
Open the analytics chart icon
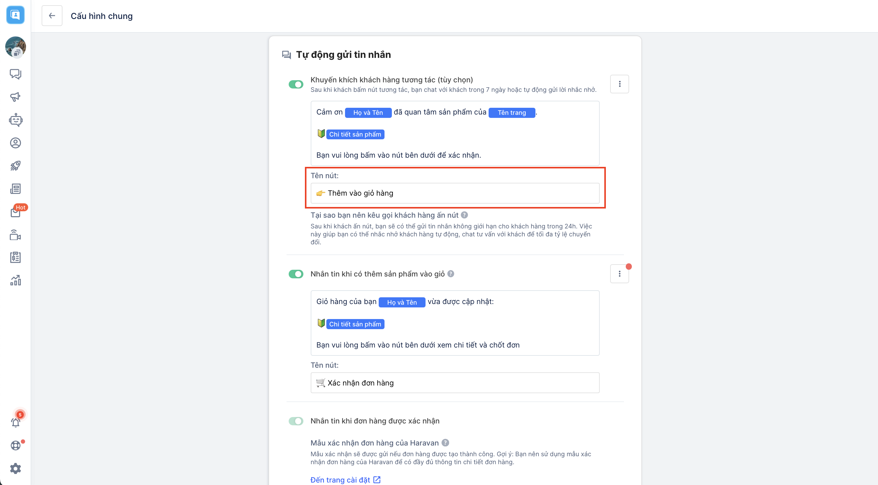15,280
